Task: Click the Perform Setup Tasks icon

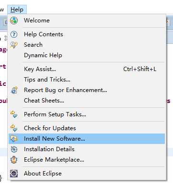Action: 14,114
